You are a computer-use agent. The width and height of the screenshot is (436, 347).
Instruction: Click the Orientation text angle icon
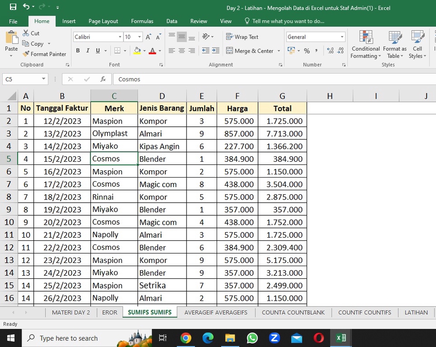206,36
